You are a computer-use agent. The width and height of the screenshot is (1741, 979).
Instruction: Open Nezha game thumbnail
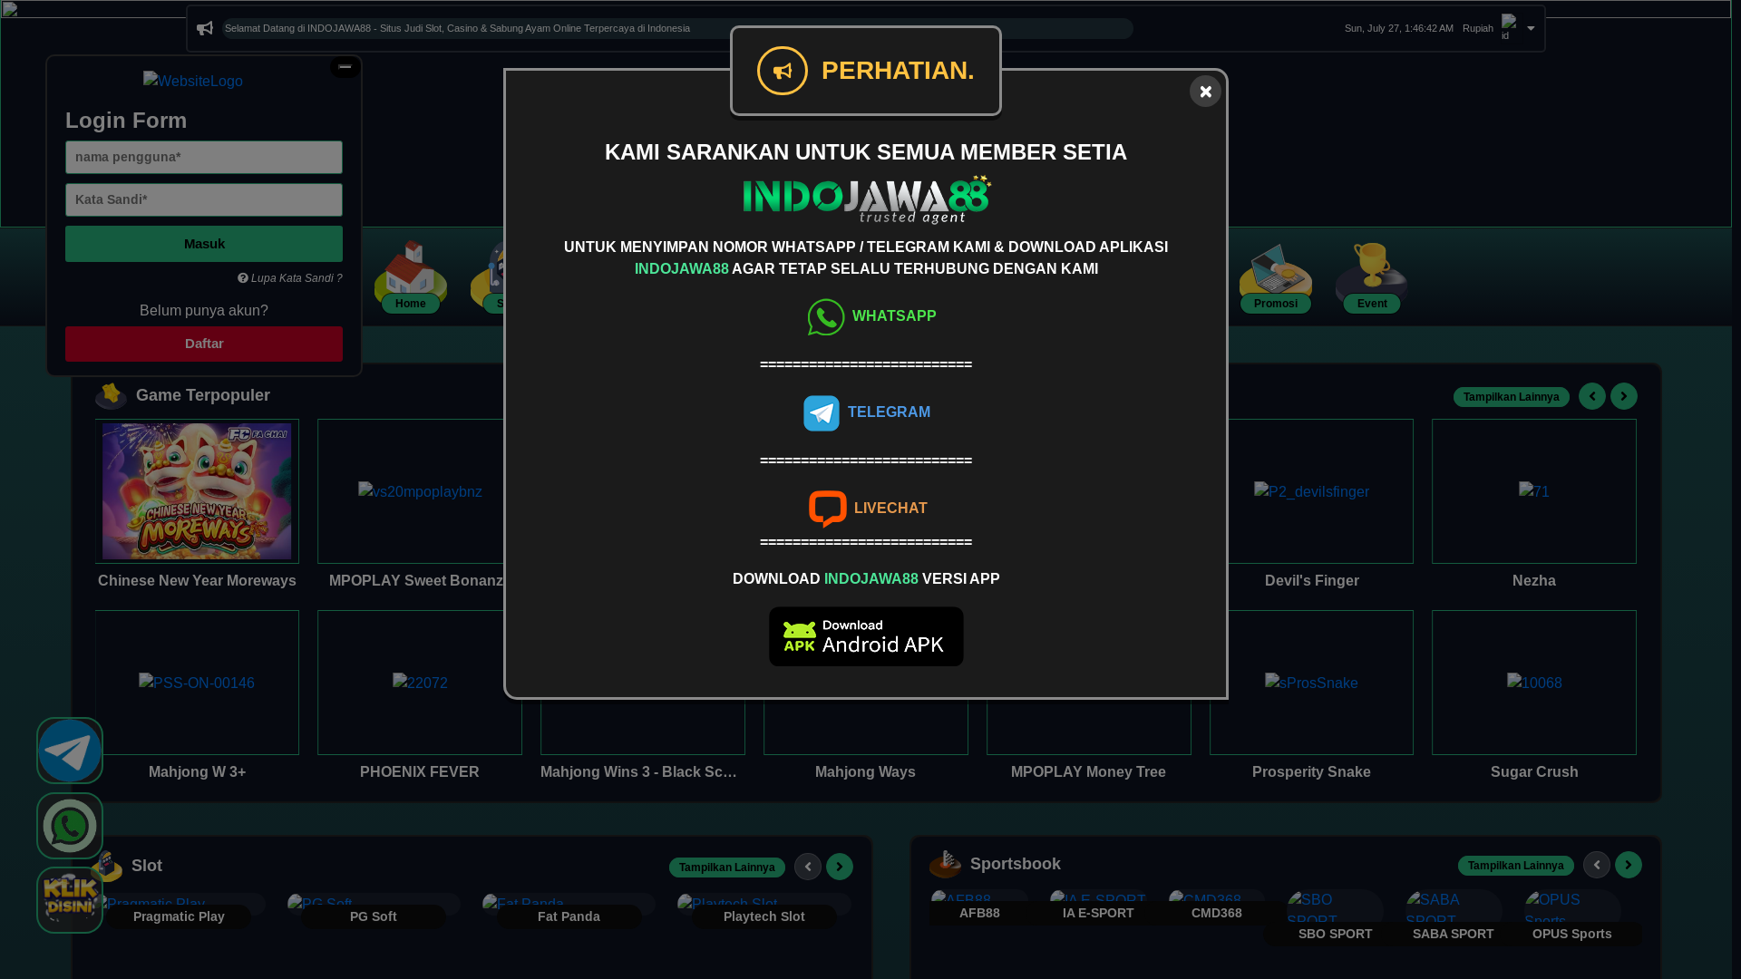(x=1534, y=491)
